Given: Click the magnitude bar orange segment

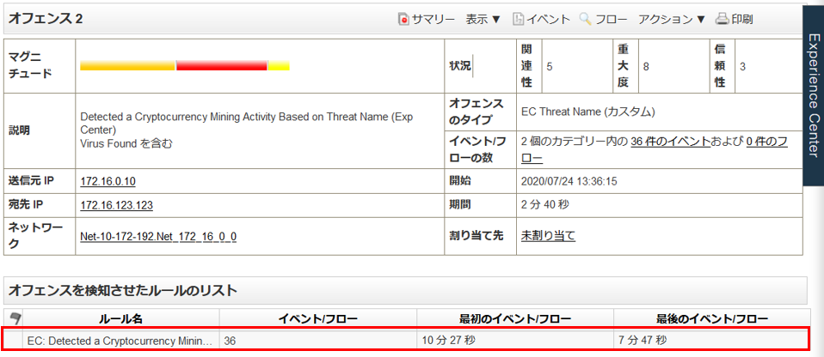Looking at the screenshot, I should point(127,65).
